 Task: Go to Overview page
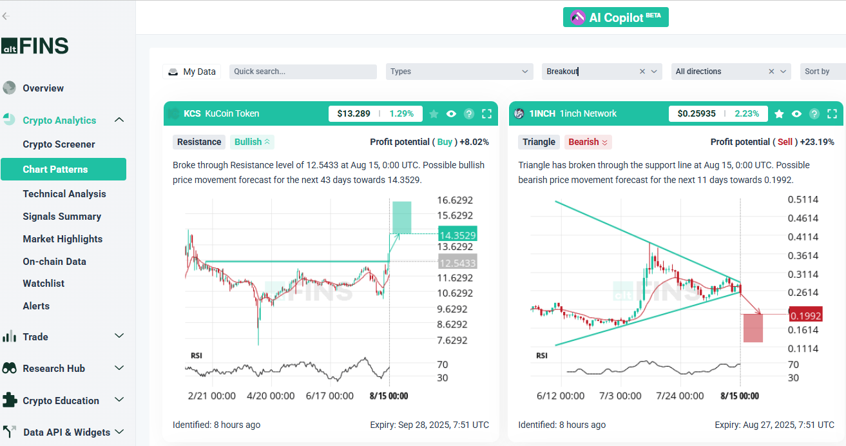tap(43, 88)
